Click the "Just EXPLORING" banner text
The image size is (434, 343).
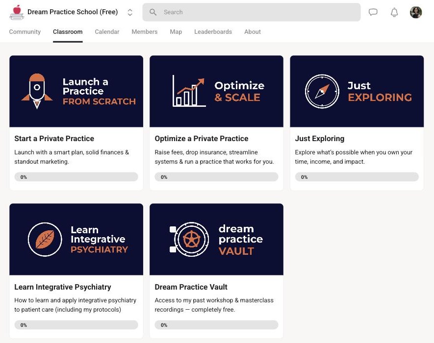point(380,91)
